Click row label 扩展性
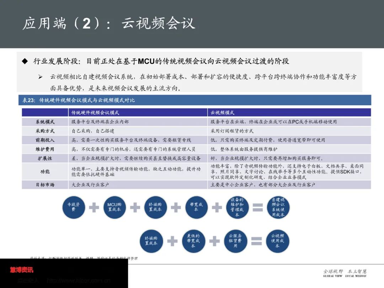 tap(45, 158)
